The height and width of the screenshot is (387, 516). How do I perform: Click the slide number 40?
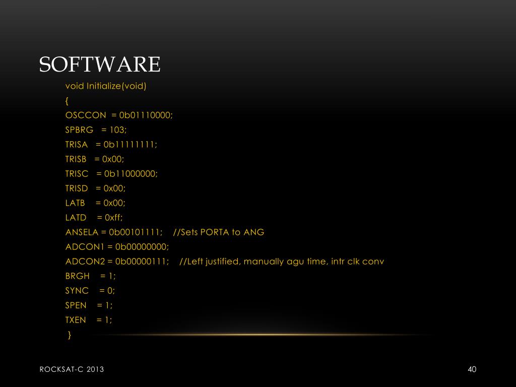(472, 369)
